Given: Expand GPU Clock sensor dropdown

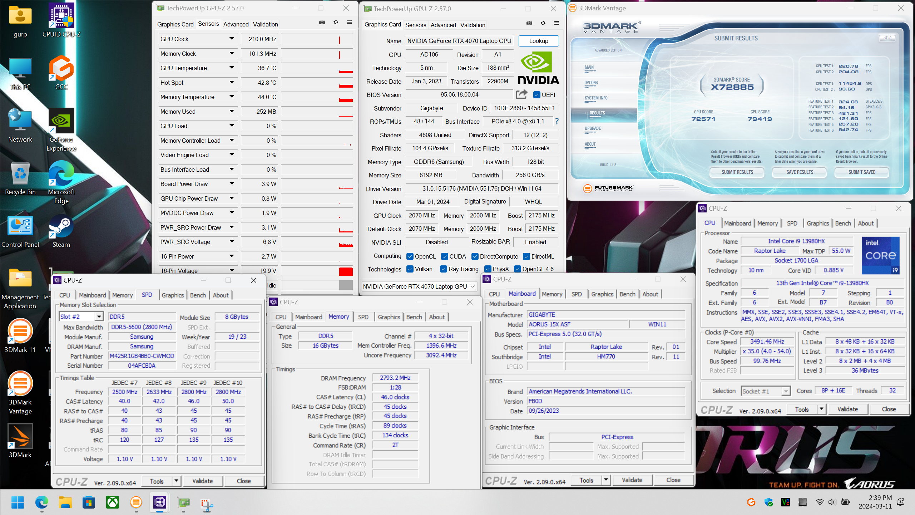Looking at the screenshot, I should (232, 39).
